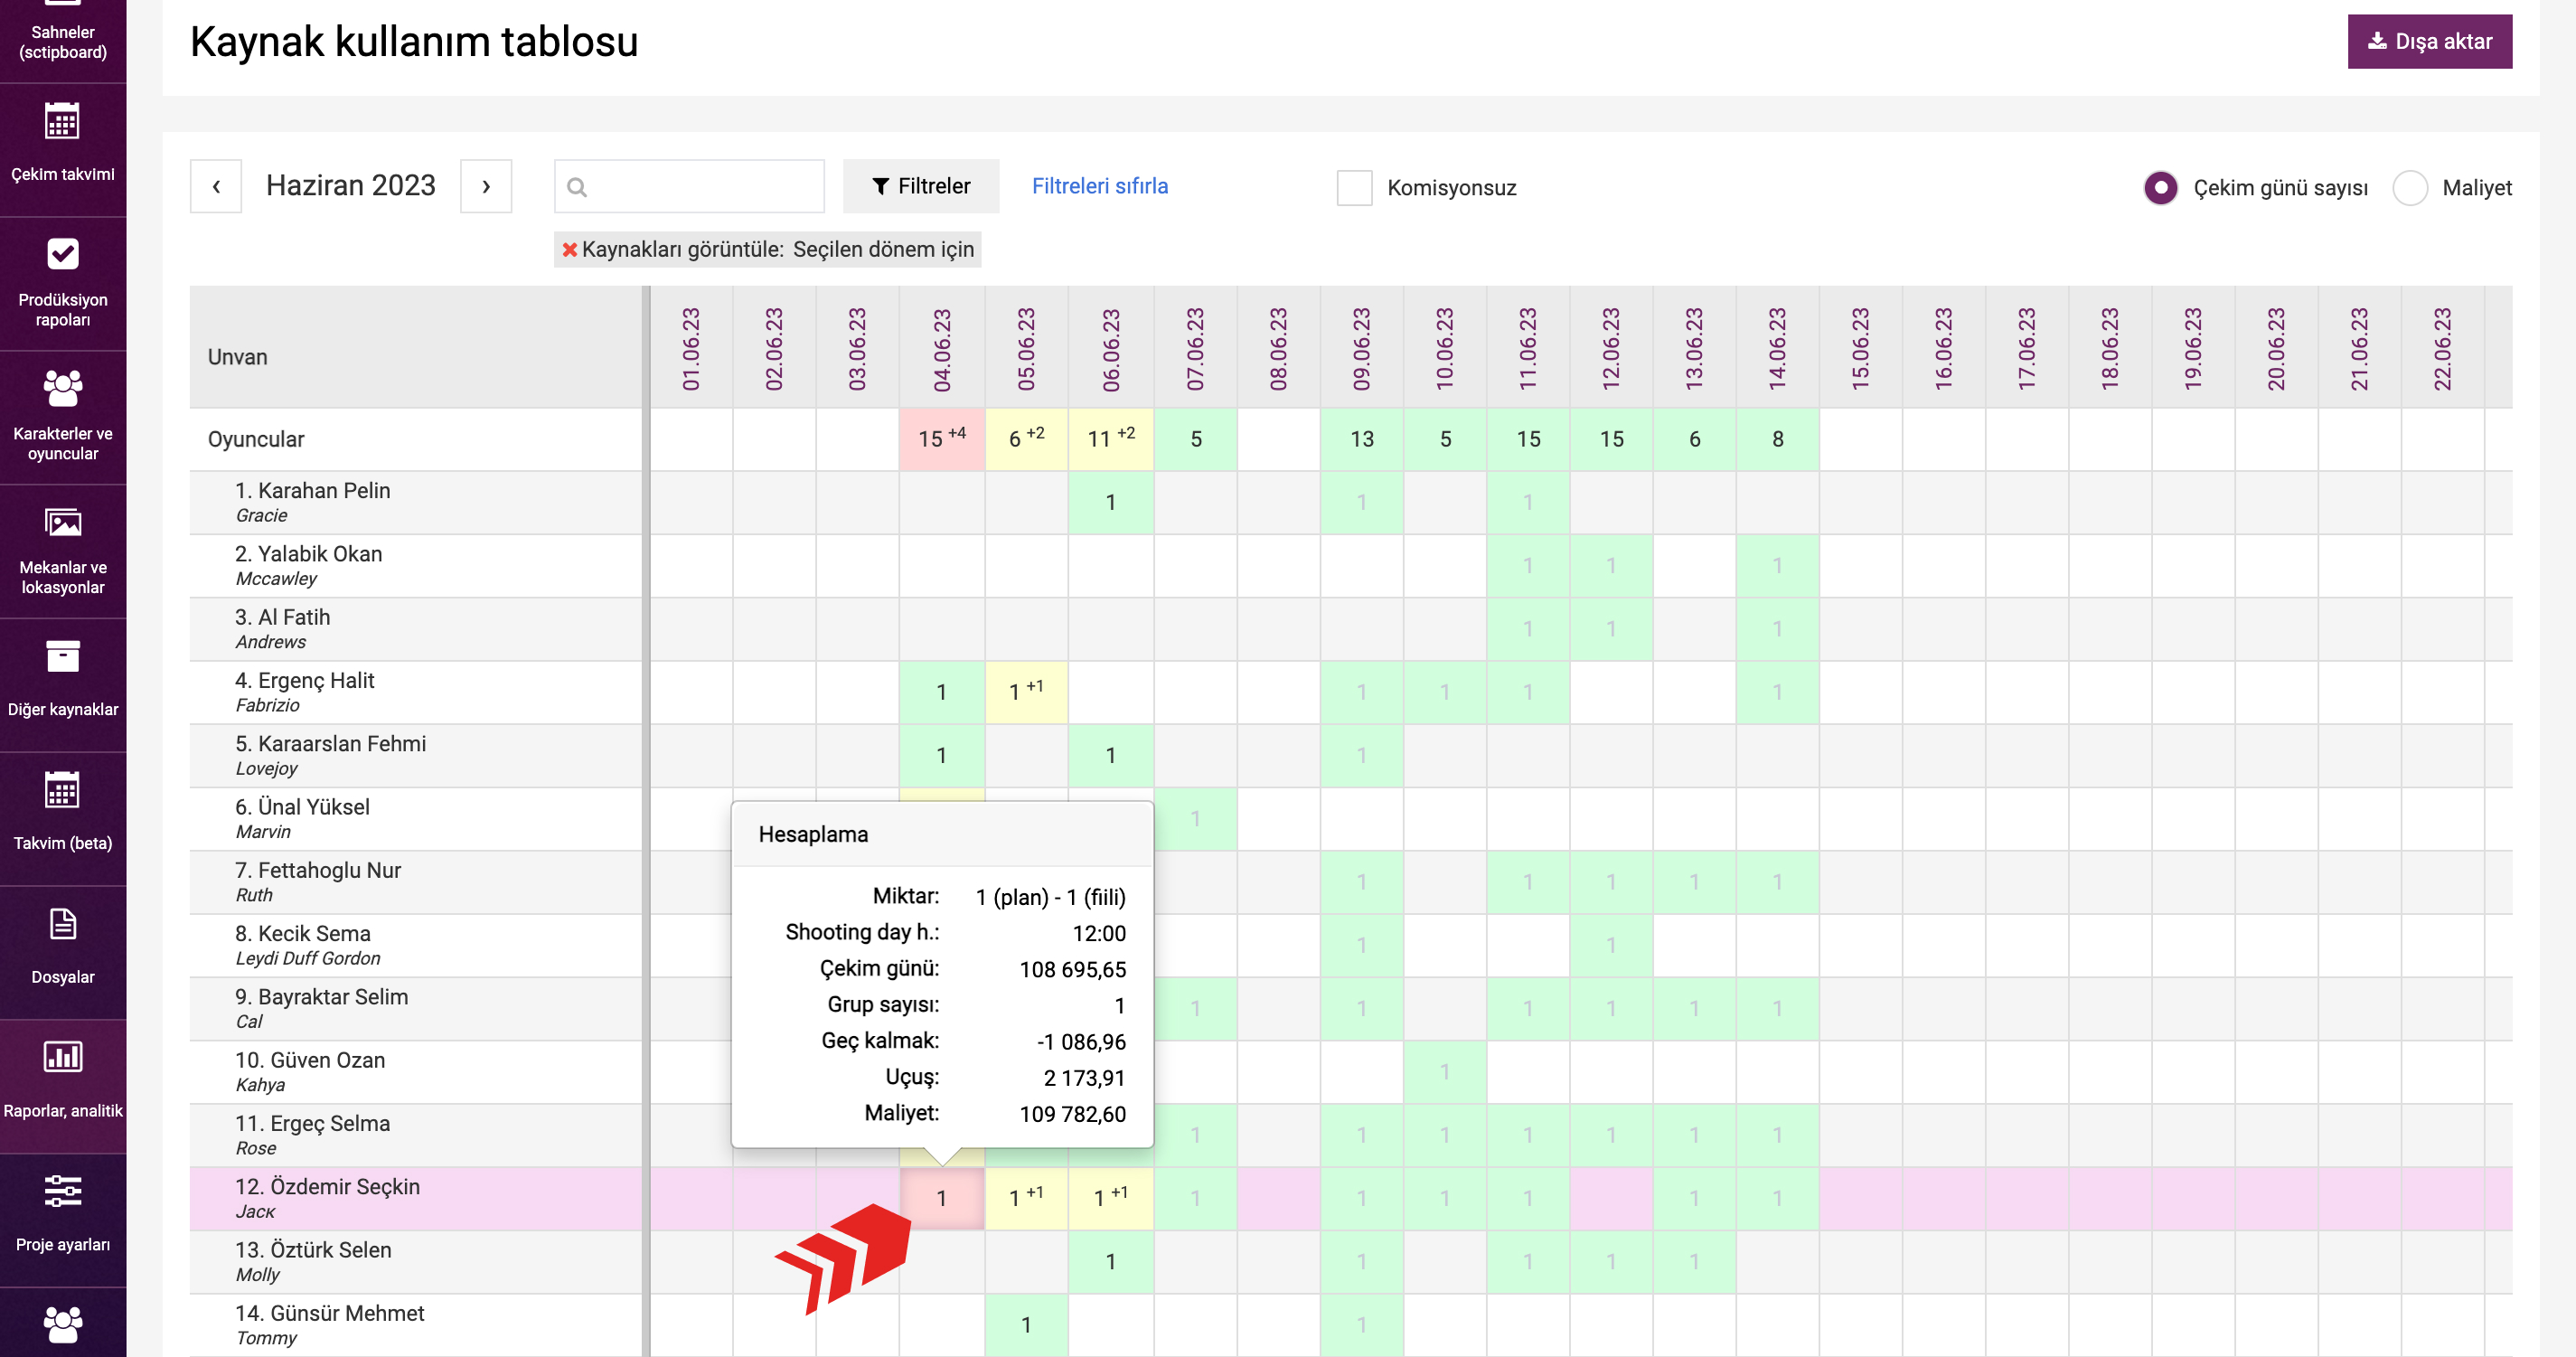Remove the Kaynakları görüntüle filter tag

(569, 249)
